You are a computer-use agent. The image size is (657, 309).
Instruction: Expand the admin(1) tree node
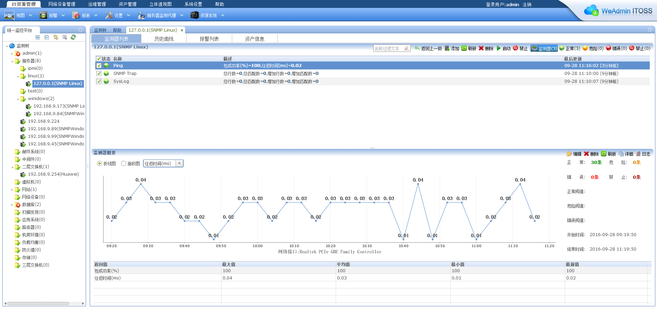click(12, 54)
